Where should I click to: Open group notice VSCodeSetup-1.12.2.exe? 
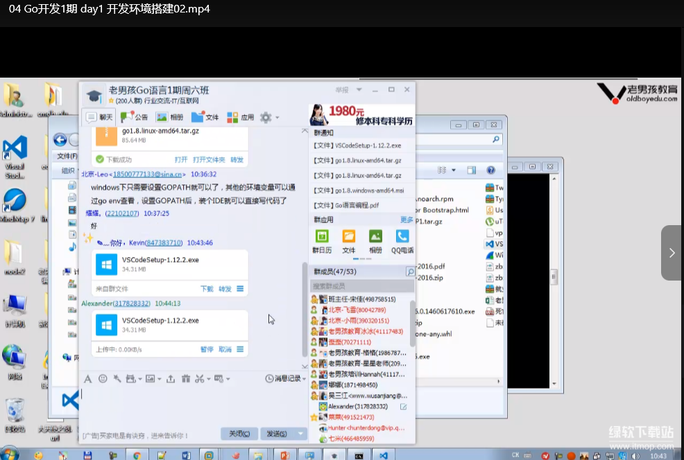[357, 145]
